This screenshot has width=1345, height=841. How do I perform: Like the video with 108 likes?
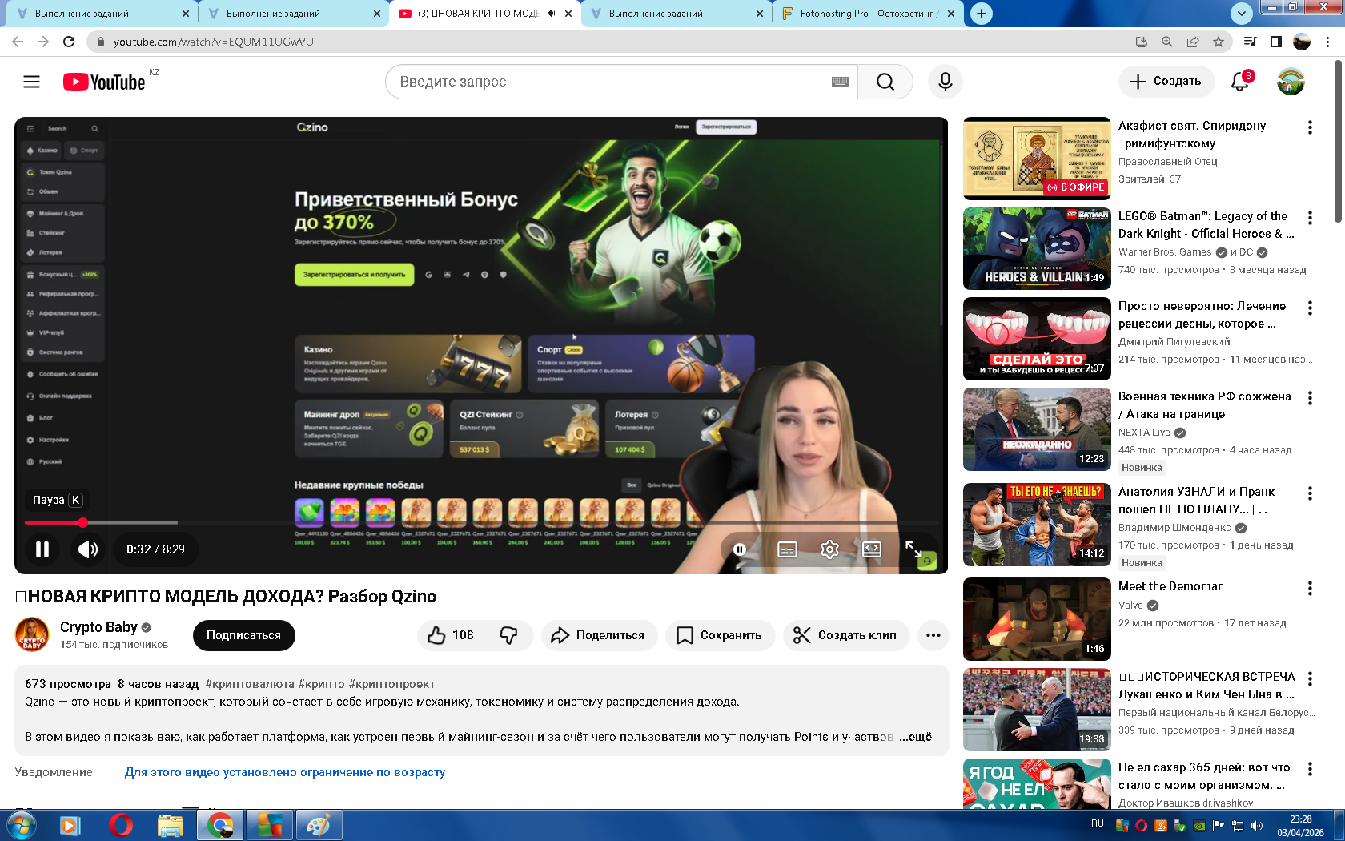point(451,635)
